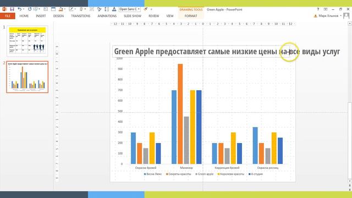Screen dimensions: 352x198
Task: Click the Окраска ресниц category label
Action: [x=268, y=168]
